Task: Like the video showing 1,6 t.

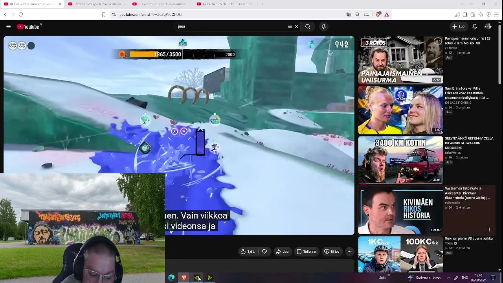Action: click(248, 252)
